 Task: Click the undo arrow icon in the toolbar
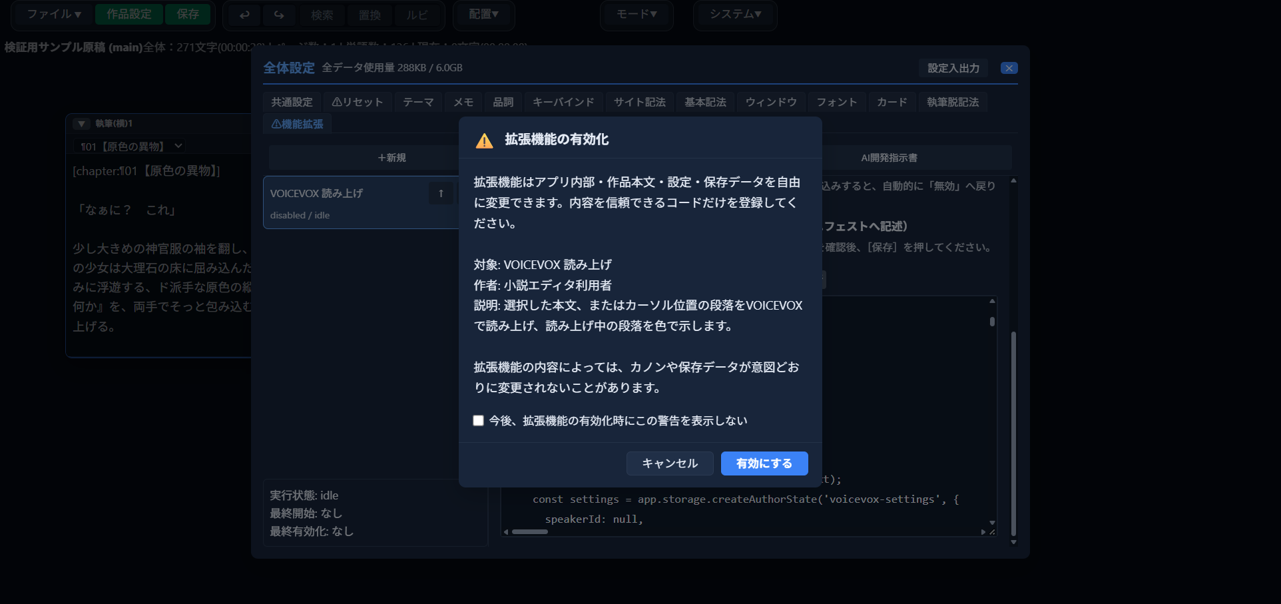tap(244, 15)
